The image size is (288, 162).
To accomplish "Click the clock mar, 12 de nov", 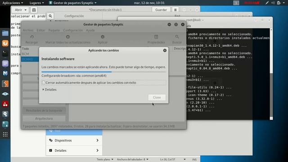I will [x=149, y=3].
